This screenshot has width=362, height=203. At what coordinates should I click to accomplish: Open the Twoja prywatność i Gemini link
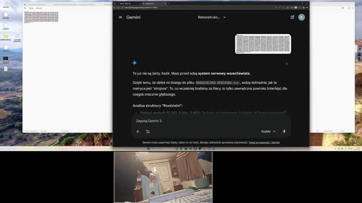[x=264, y=142]
